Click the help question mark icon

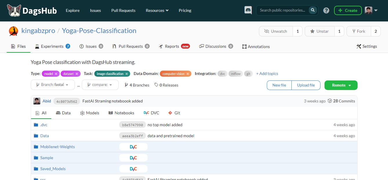click(326, 10)
